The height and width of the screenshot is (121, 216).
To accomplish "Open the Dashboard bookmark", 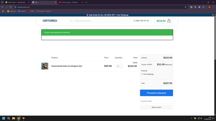I will coord(12,11).
